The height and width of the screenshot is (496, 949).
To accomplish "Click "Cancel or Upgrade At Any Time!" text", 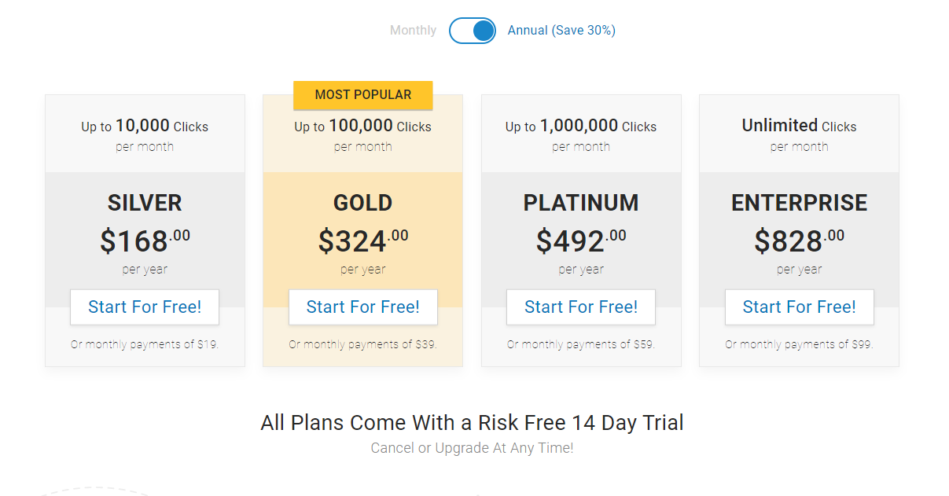I will tap(473, 448).
